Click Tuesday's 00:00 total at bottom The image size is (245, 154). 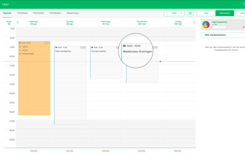pyautogui.click(x=69, y=151)
